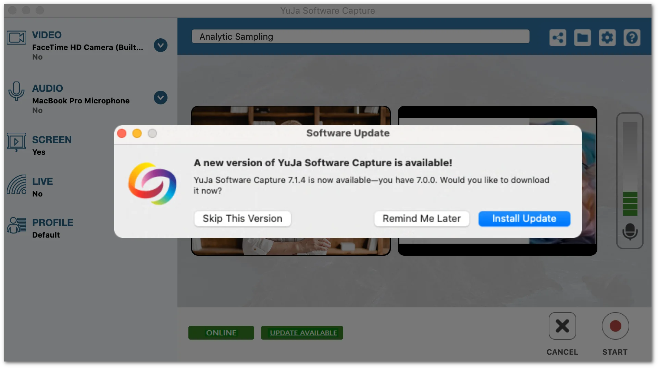Choose Remind Me Later
The image size is (658, 368).
421,219
